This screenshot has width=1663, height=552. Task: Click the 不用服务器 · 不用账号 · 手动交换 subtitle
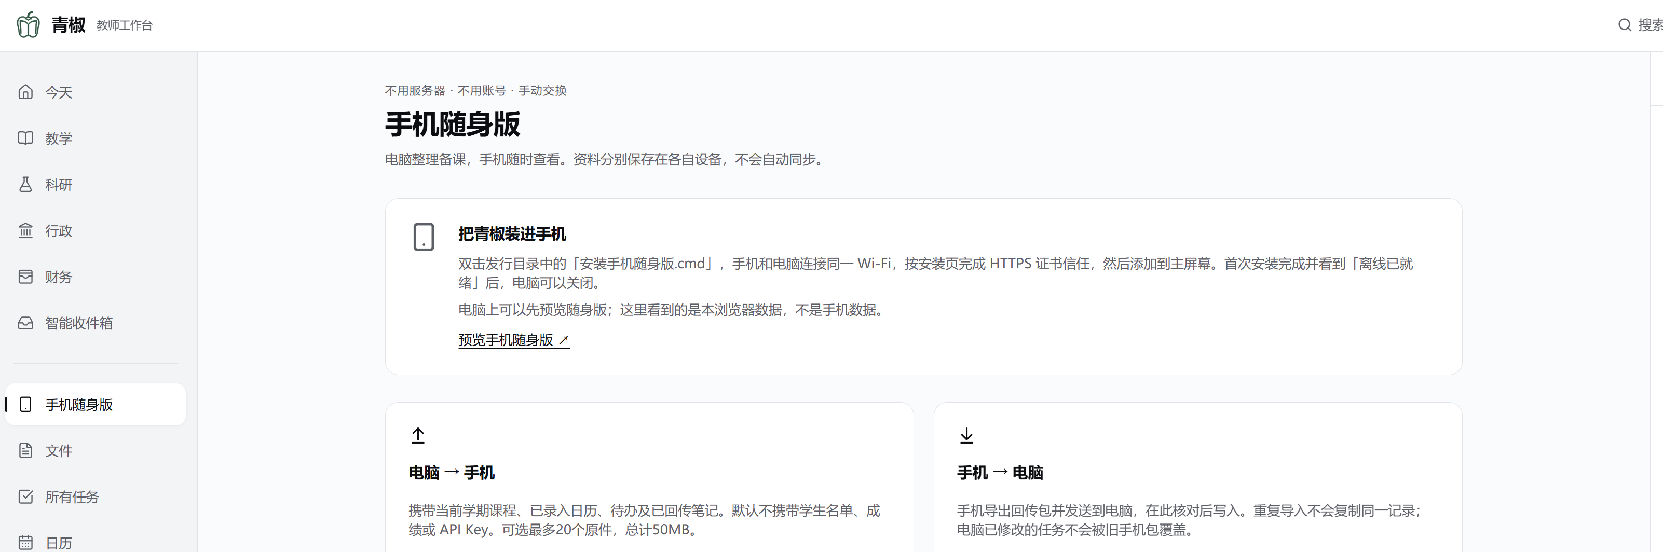point(476,90)
